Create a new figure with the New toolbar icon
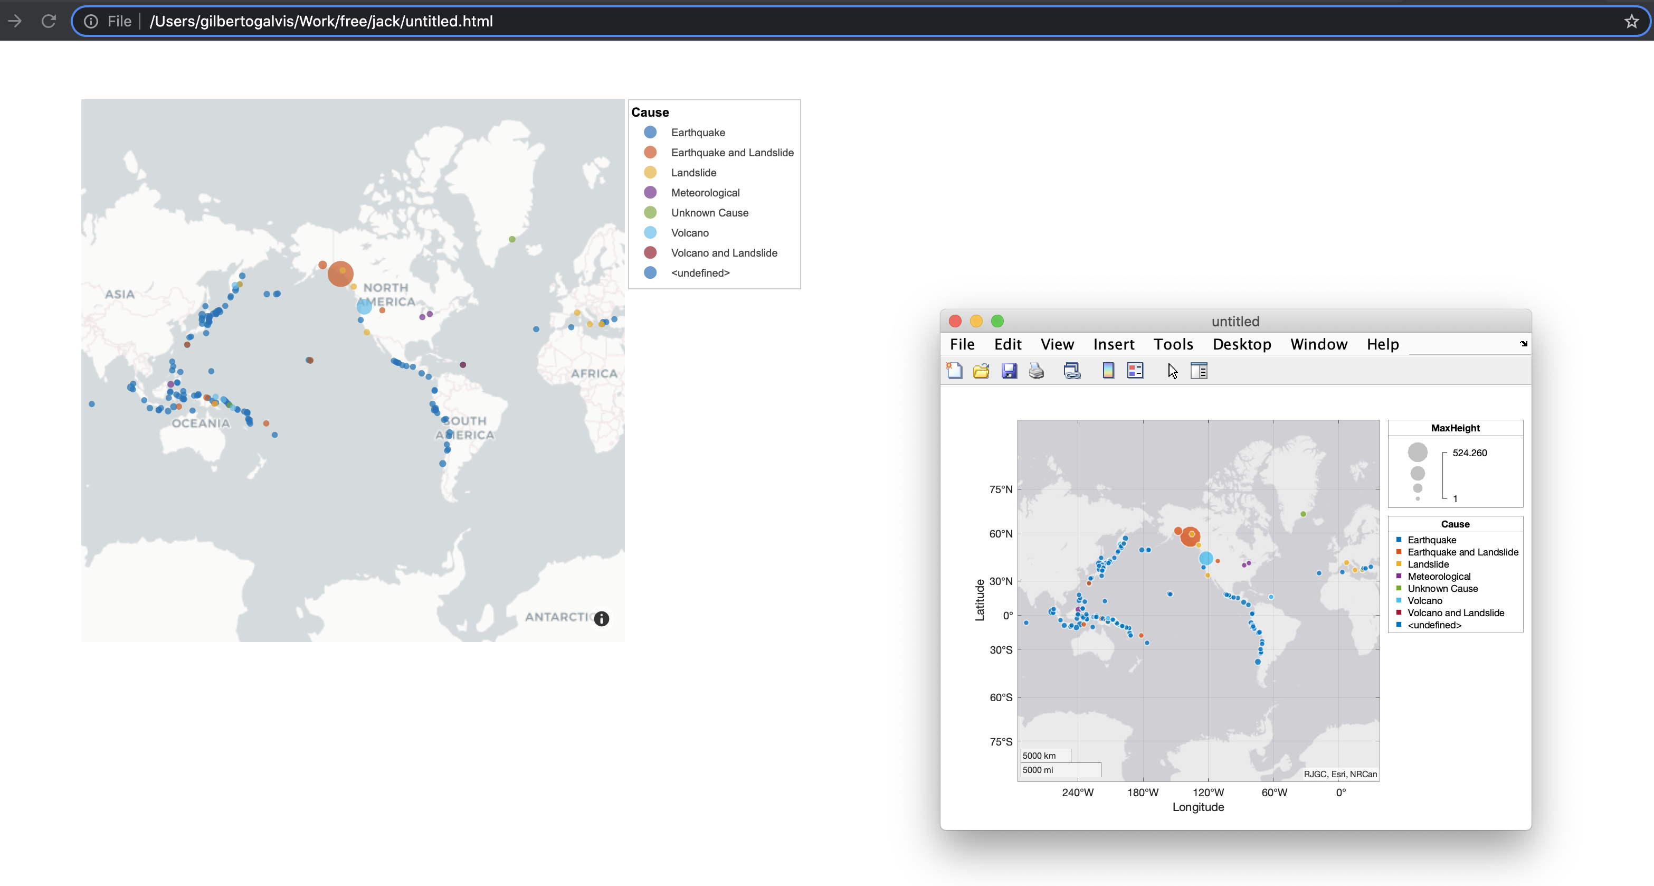The width and height of the screenshot is (1654, 886). (954, 371)
